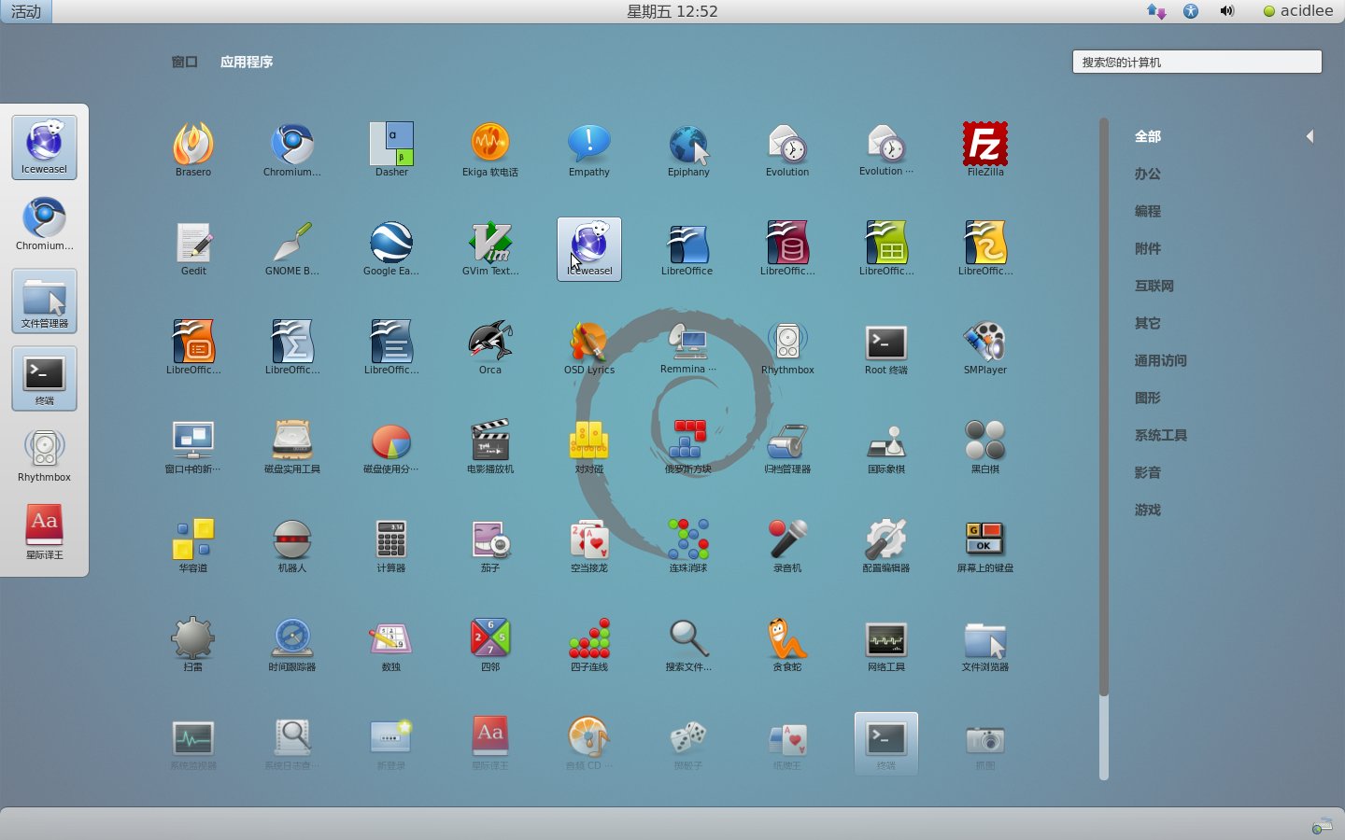1345x840 pixels.
Task: Launch the 计算器 calculator
Action: 391,545
